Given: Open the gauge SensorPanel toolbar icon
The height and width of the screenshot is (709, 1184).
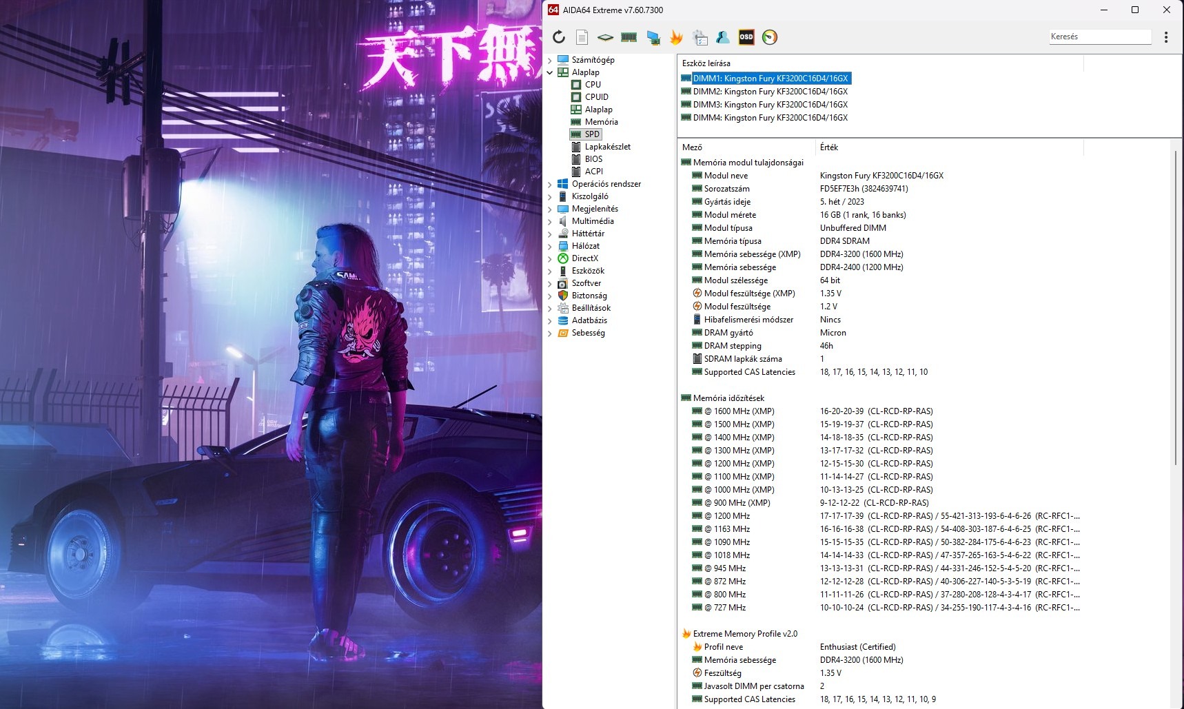Looking at the screenshot, I should coord(770,37).
